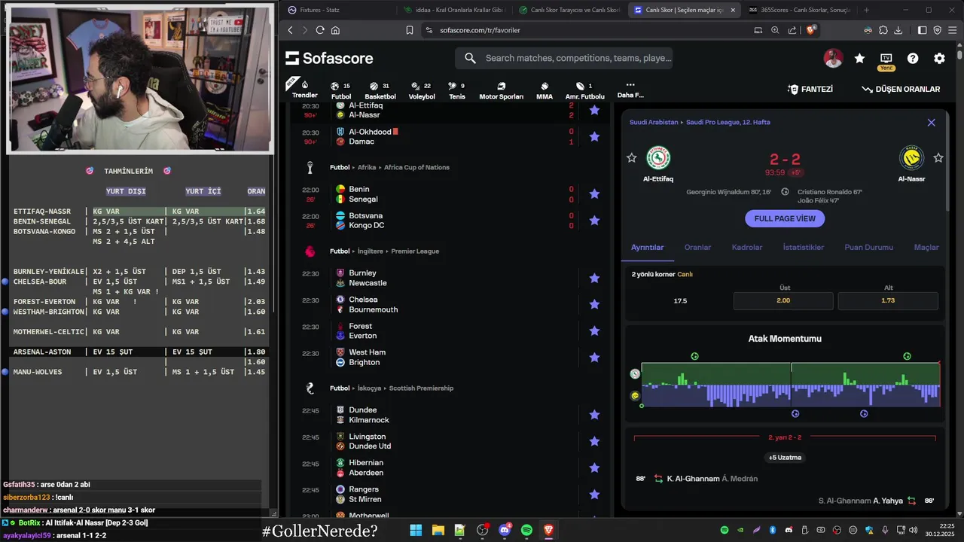Image resolution: width=964 pixels, height=542 pixels.
Task: Open the browser hamburger menu
Action: point(953,30)
